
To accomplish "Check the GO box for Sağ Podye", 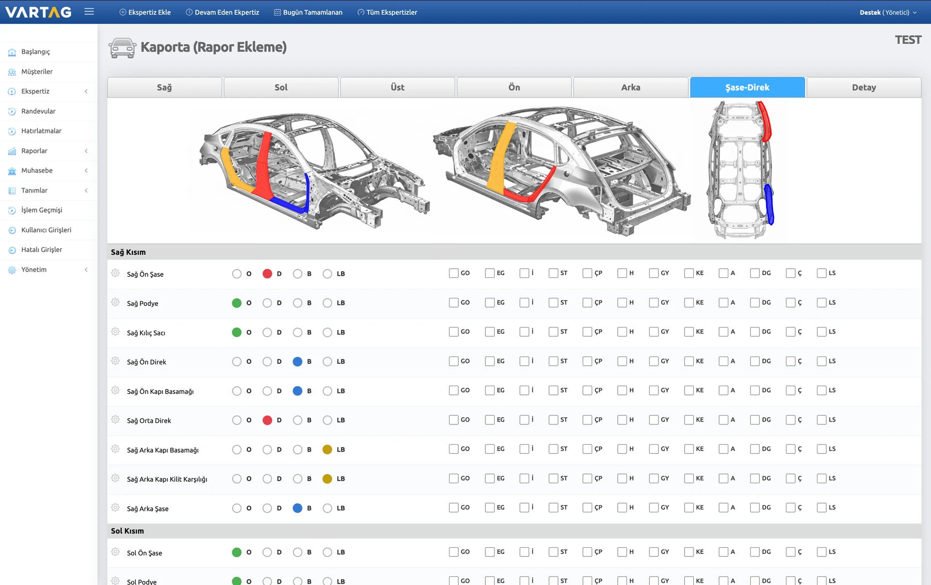I will point(453,303).
